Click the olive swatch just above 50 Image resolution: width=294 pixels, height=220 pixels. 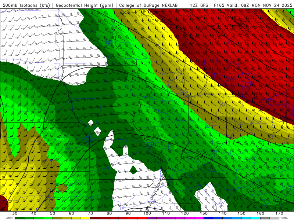(x=57, y=218)
